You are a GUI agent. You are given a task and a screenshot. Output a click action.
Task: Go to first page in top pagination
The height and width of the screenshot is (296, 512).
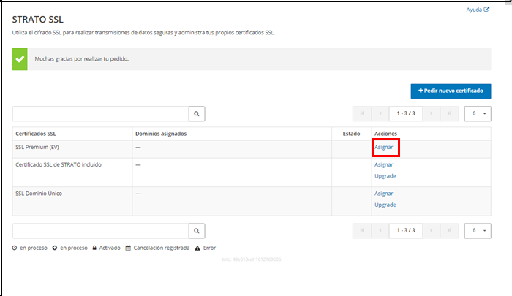[362, 113]
